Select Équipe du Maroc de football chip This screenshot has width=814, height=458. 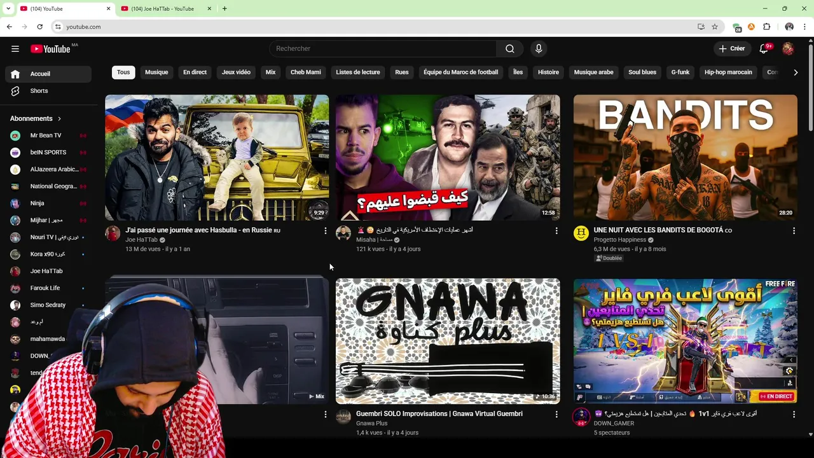(x=461, y=73)
